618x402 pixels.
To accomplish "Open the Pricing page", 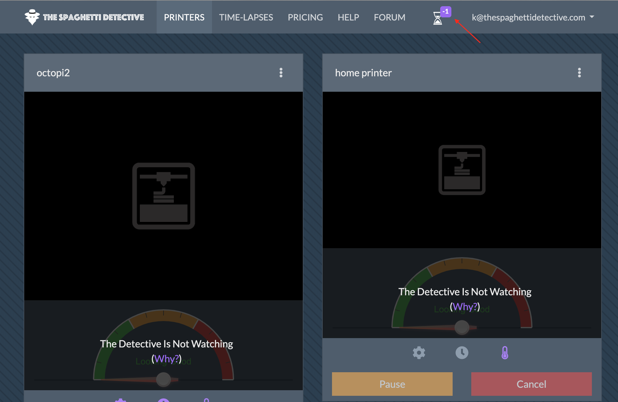I will pyautogui.click(x=305, y=17).
